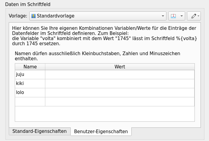The image size is (209, 141).
Task: Click the Standardvorlage text in combo box
Action: pyautogui.click(x=56, y=16)
